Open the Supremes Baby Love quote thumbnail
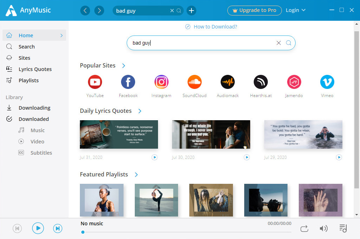The height and width of the screenshot is (239, 360). [x=211, y=134]
